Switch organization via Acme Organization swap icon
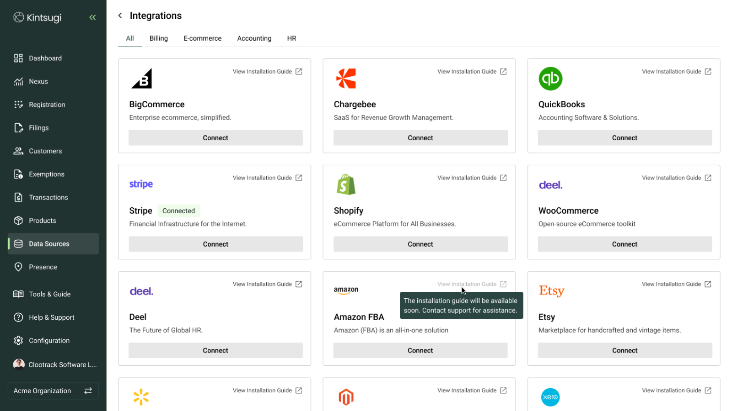732x411 pixels. (88, 391)
